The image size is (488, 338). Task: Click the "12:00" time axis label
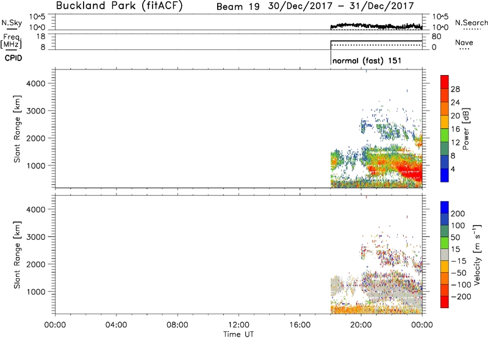pos(239,325)
